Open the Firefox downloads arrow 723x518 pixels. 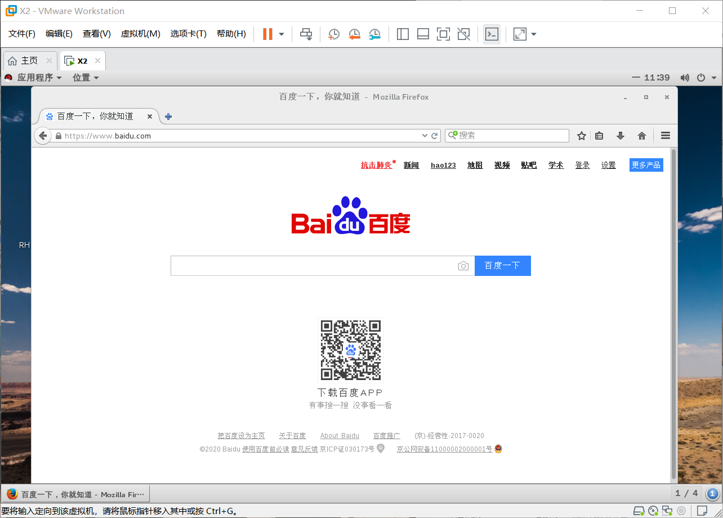pyautogui.click(x=621, y=136)
